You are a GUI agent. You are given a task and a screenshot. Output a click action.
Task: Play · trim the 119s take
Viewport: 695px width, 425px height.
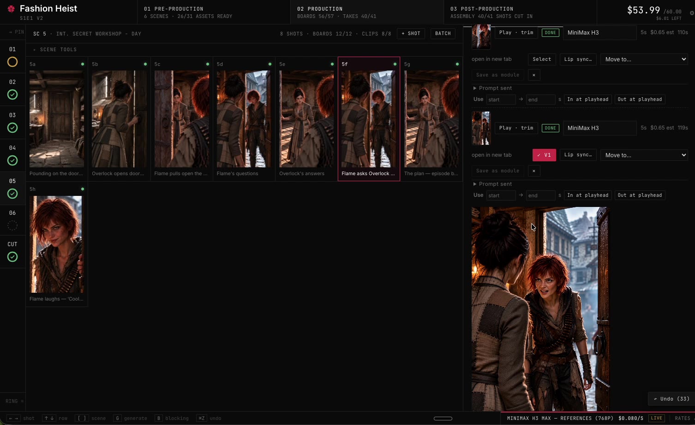516,128
